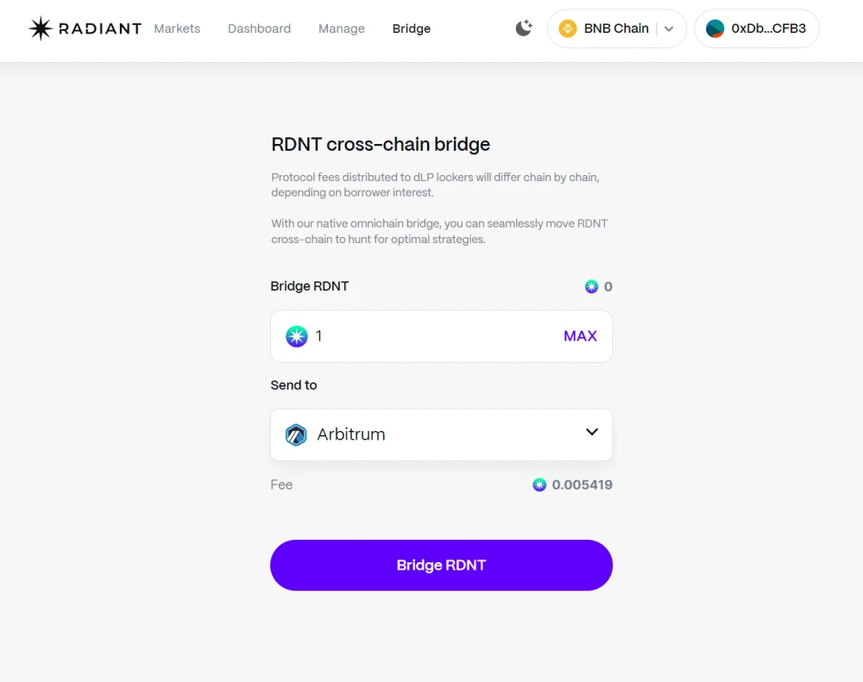Open the Send to destination chain chevron
Viewport: 863px width, 682px height.
coord(592,432)
